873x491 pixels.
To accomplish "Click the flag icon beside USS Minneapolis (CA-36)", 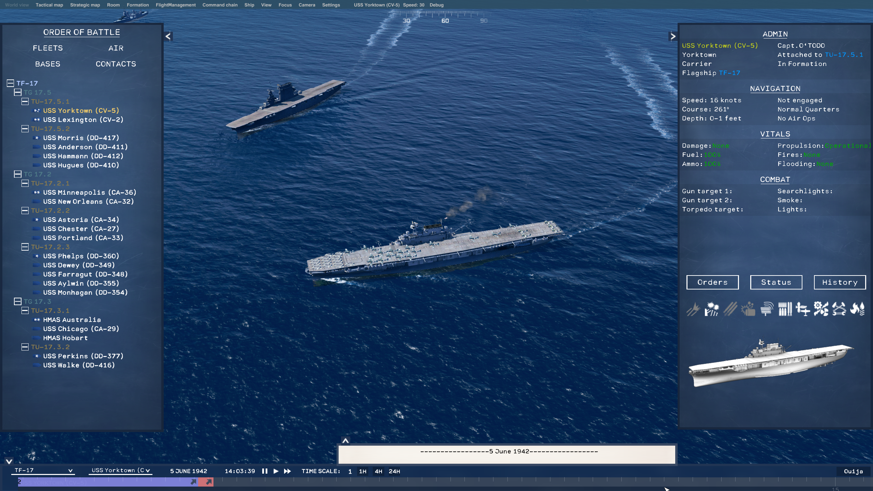I will [x=36, y=192].
